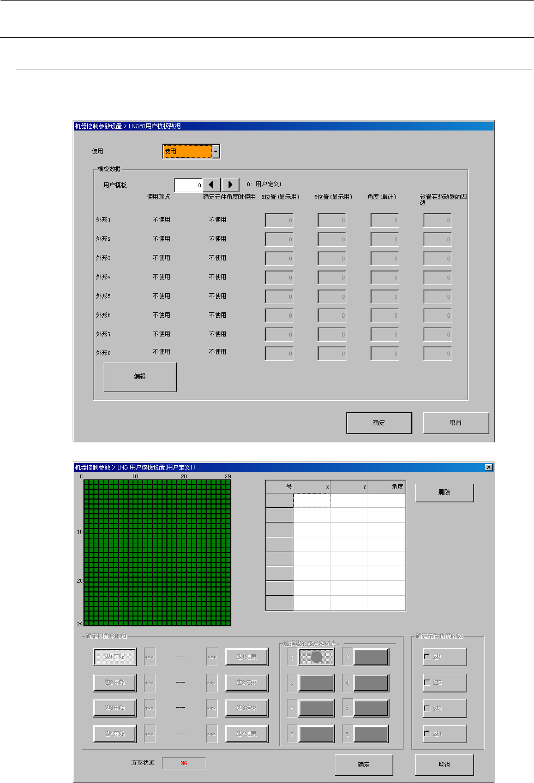Click 确定 in the 用户模板设置 window

point(364,764)
